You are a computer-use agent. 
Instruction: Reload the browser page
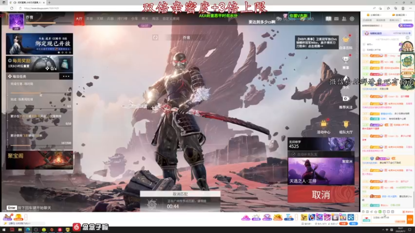[11, 8]
